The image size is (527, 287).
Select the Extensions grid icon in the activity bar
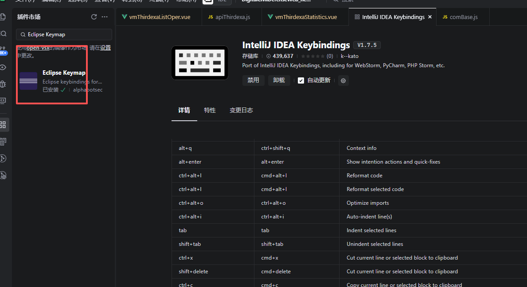pyautogui.click(x=3, y=125)
